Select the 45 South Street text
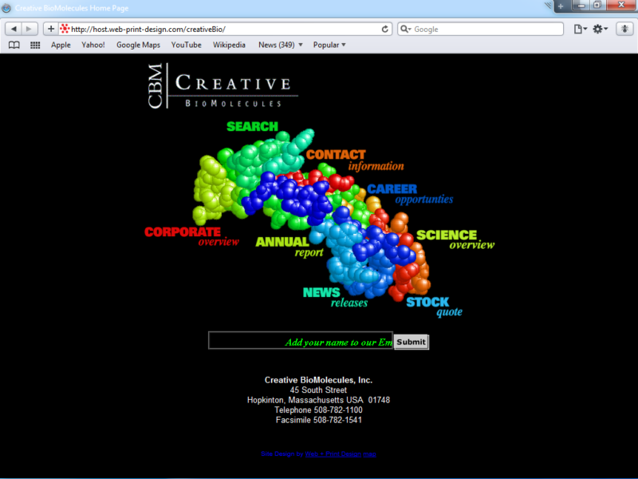Screen dimensions: 638x479 318,390
